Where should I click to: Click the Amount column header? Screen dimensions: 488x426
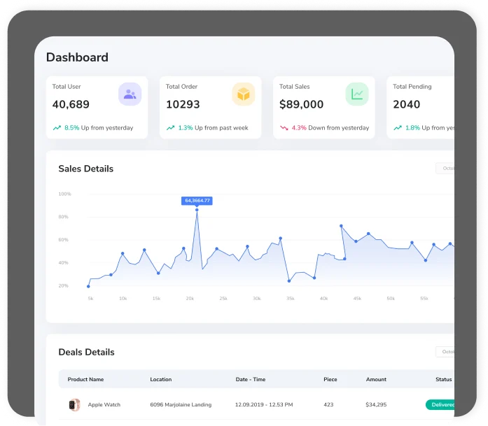(x=376, y=379)
